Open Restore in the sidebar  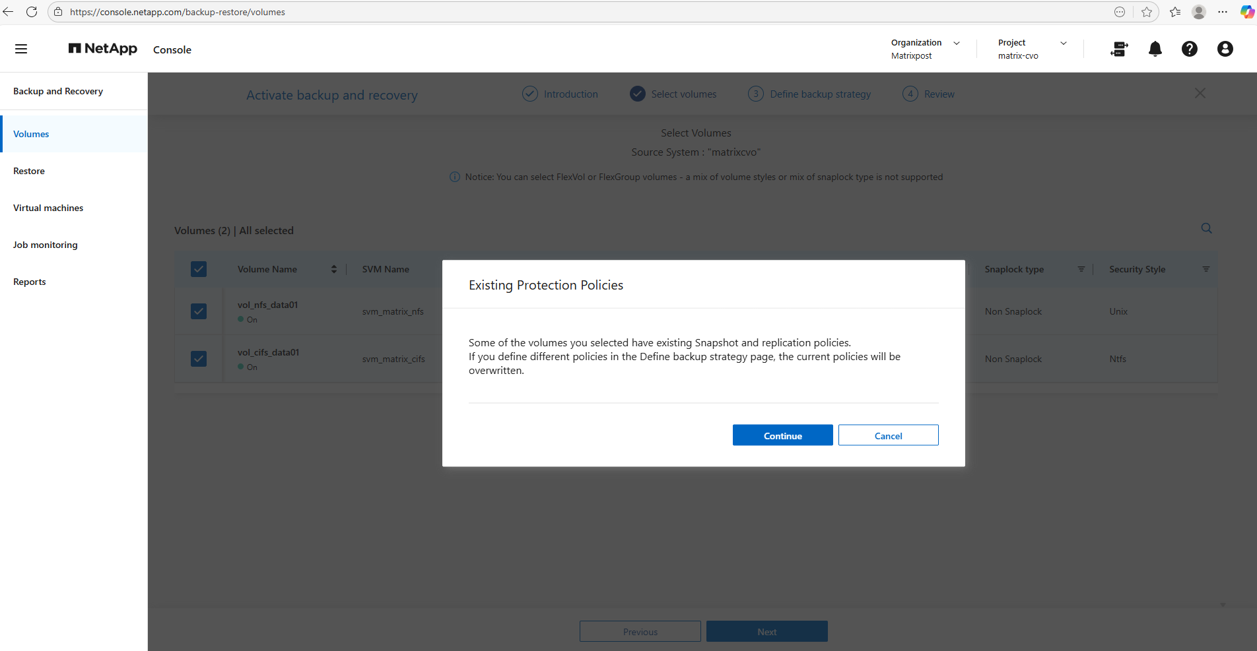(x=29, y=171)
